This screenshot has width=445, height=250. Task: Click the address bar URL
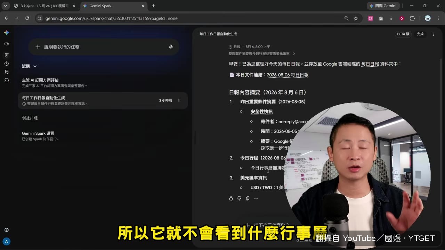coord(111,18)
